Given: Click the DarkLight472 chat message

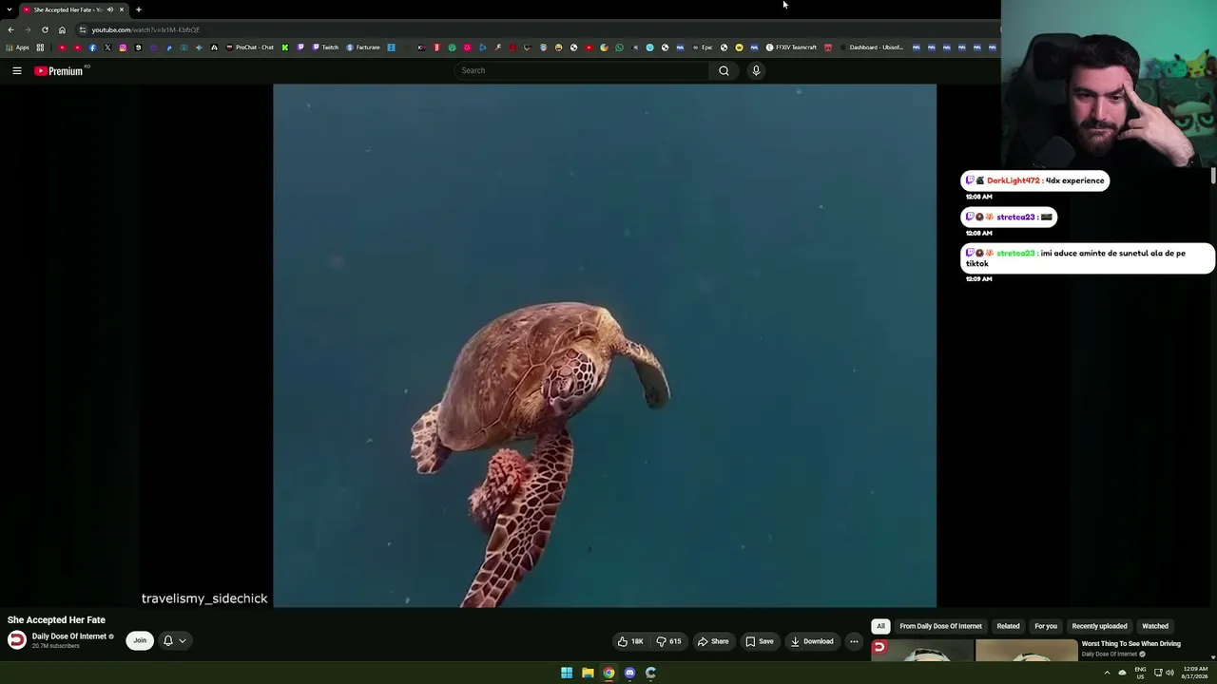Looking at the screenshot, I should [x=1034, y=180].
